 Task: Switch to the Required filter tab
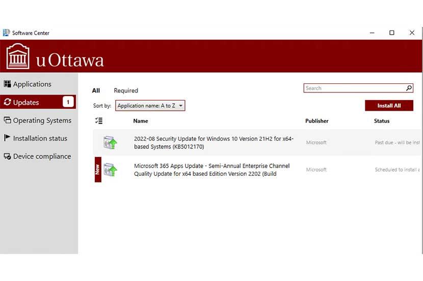126,90
